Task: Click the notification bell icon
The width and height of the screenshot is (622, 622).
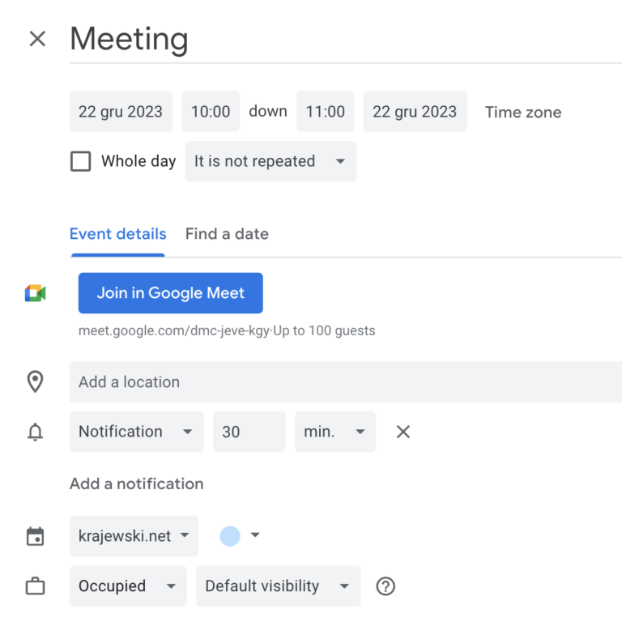Action: point(36,432)
